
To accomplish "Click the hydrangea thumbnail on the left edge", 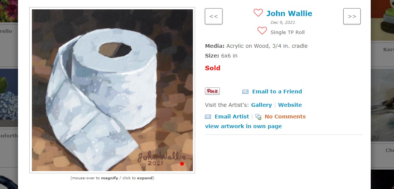I will (x=9, y=98).
